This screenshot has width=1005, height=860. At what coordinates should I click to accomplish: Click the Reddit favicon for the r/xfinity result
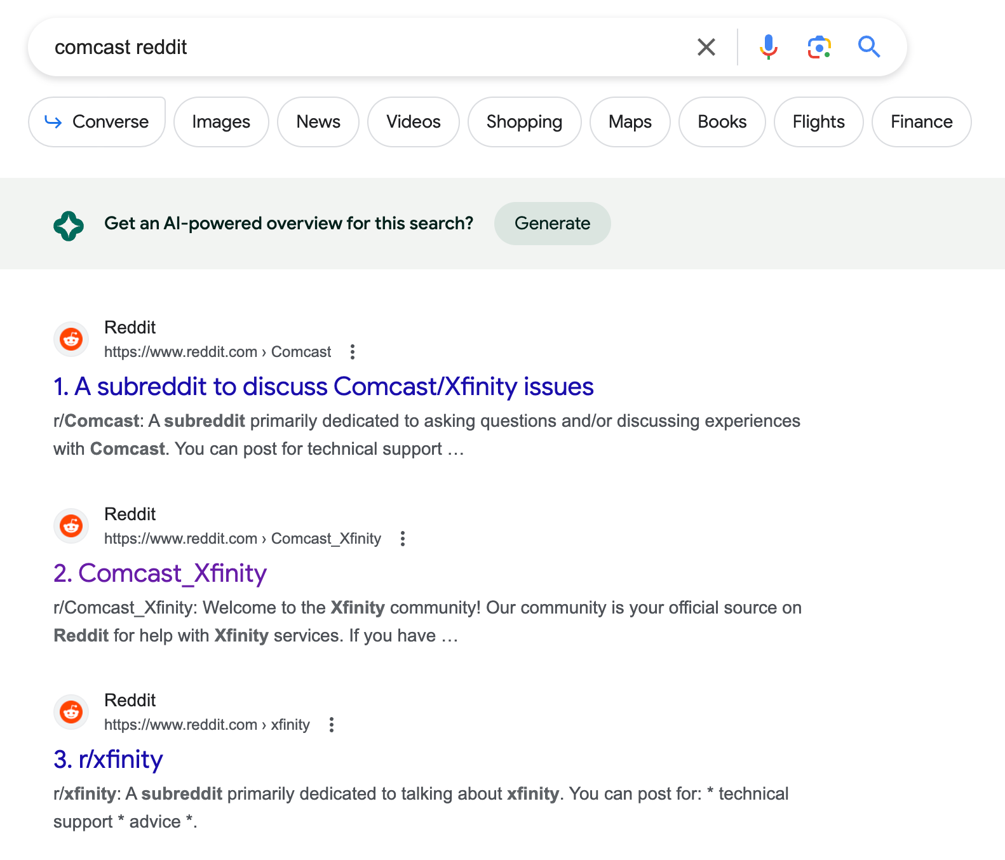[71, 712]
